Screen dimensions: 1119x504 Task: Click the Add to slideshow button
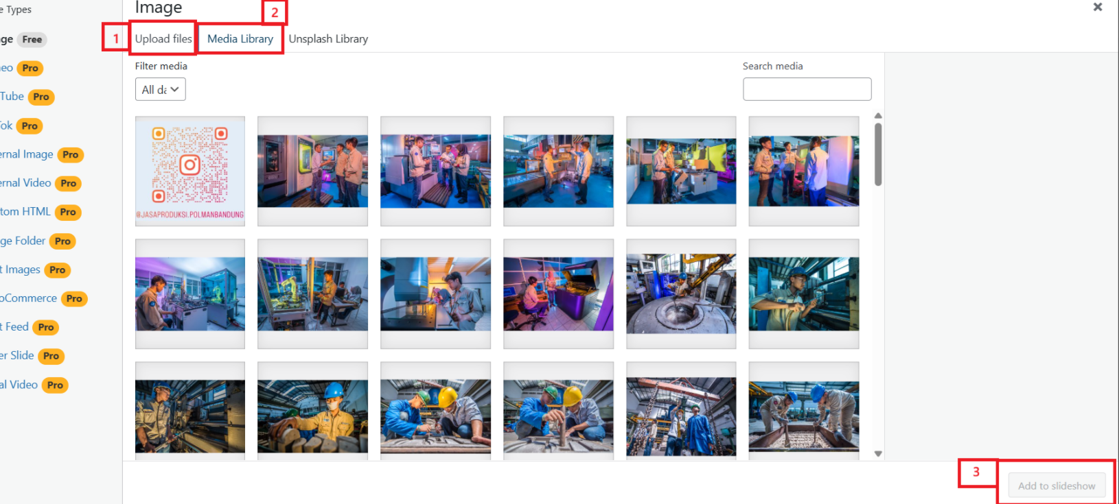(1056, 485)
